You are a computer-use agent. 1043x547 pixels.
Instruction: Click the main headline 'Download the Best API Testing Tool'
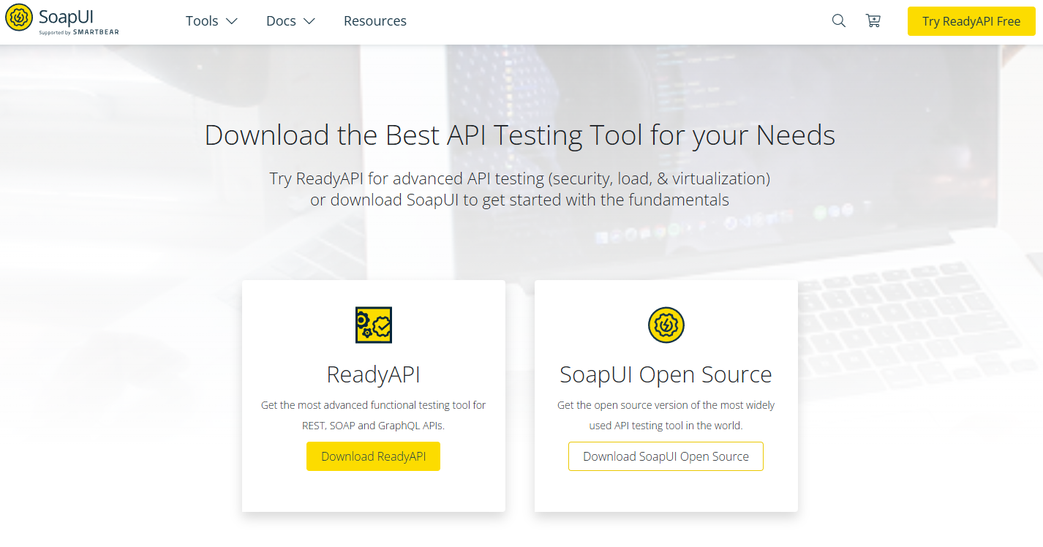[x=519, y=136]
